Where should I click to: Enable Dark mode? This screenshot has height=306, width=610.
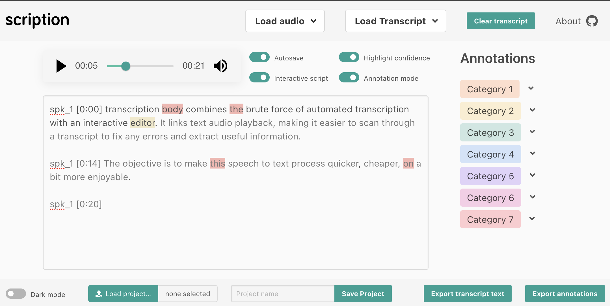click(x=16, y=294)
